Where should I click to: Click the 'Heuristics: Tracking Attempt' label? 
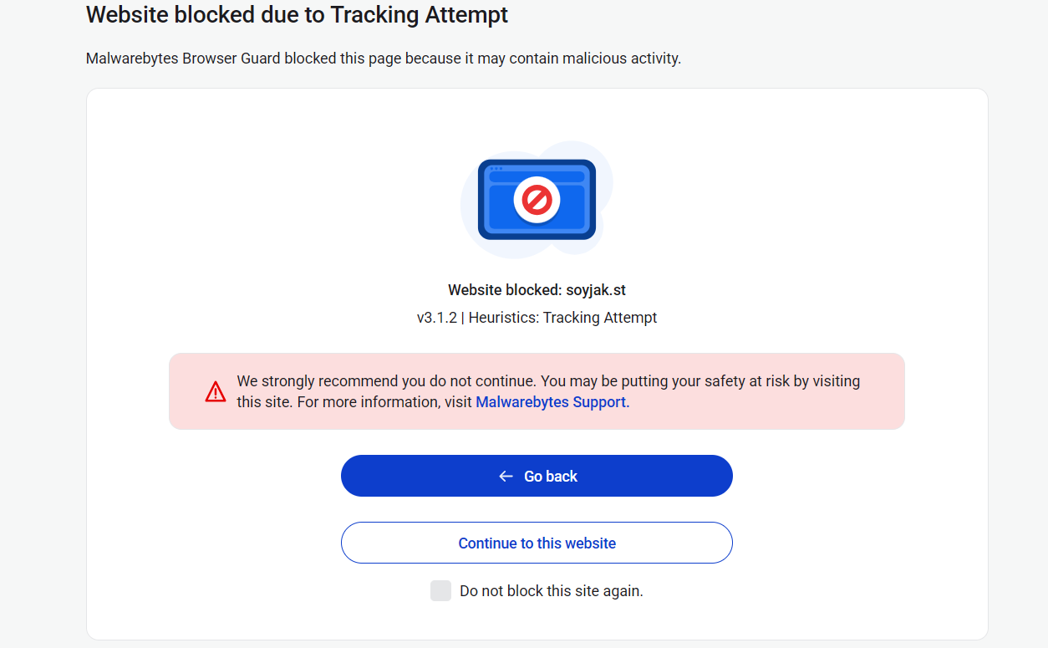(562, 318)
